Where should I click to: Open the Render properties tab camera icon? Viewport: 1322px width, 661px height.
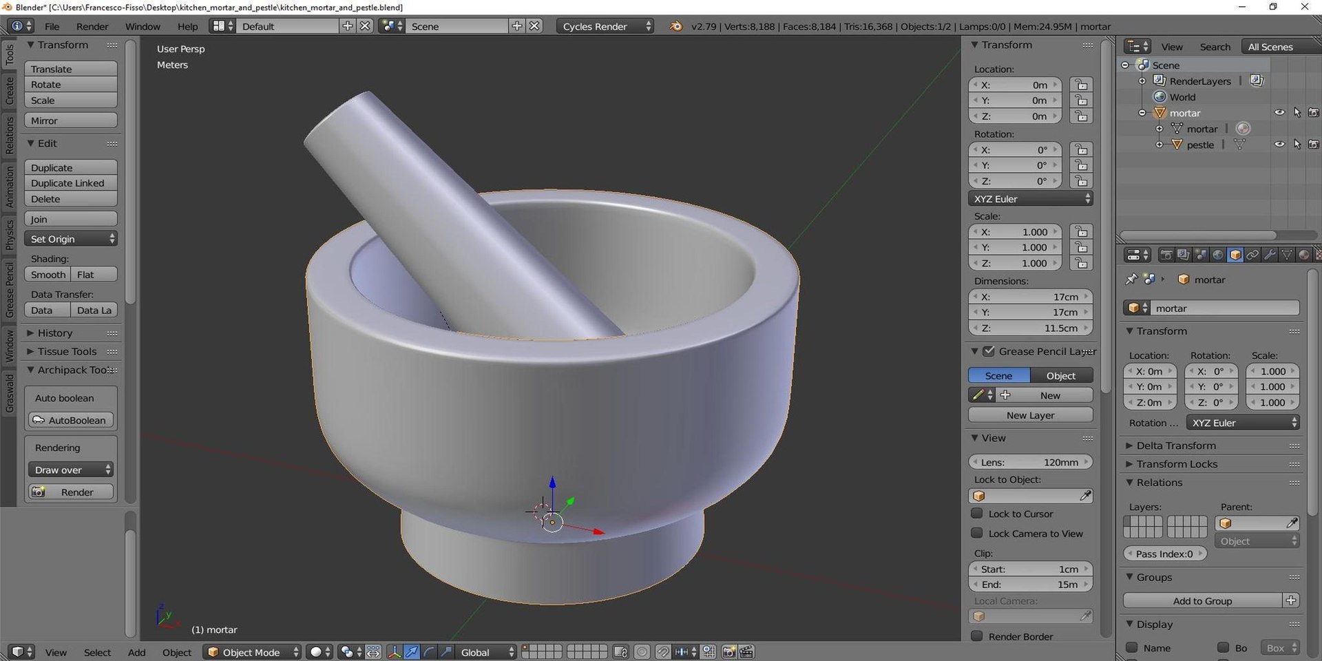[x=1166, y=255]
